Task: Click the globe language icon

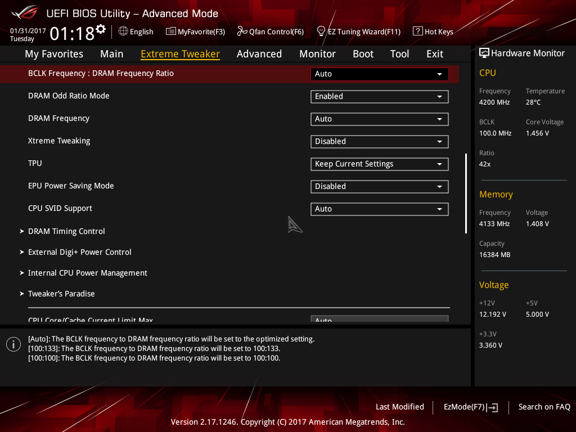Action: click(123, 31)
